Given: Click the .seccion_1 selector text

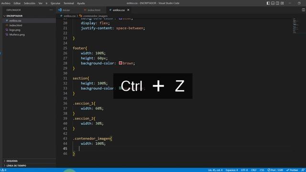Looking at the screenshot, I should coord(84,103).
